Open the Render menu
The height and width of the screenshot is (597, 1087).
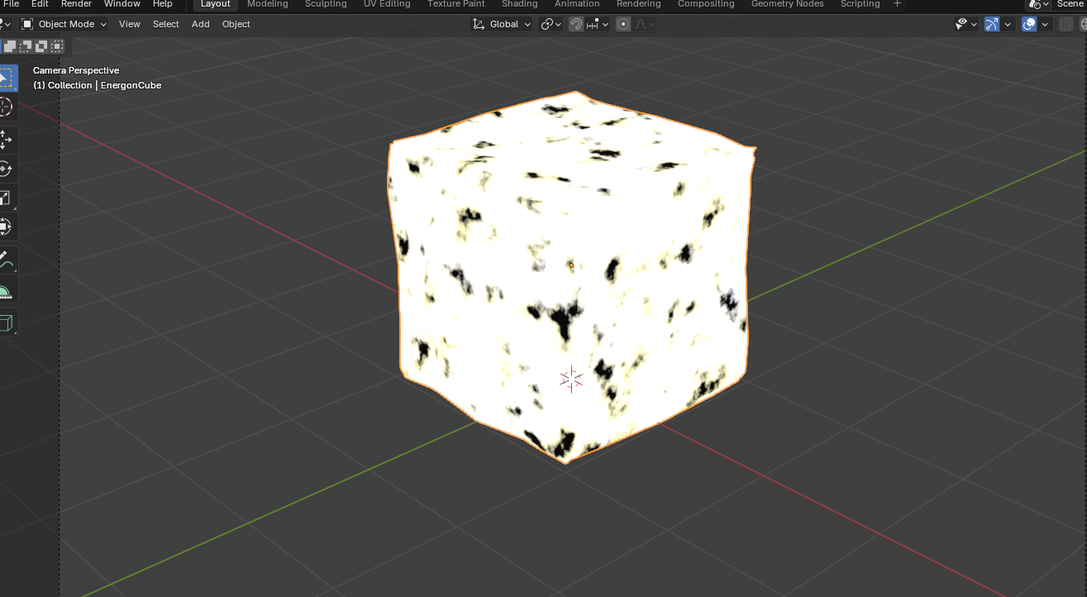pyautogui.click(x=76, y=4)
